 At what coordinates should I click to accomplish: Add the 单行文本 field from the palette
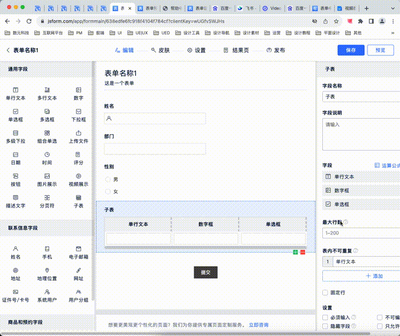15,94
